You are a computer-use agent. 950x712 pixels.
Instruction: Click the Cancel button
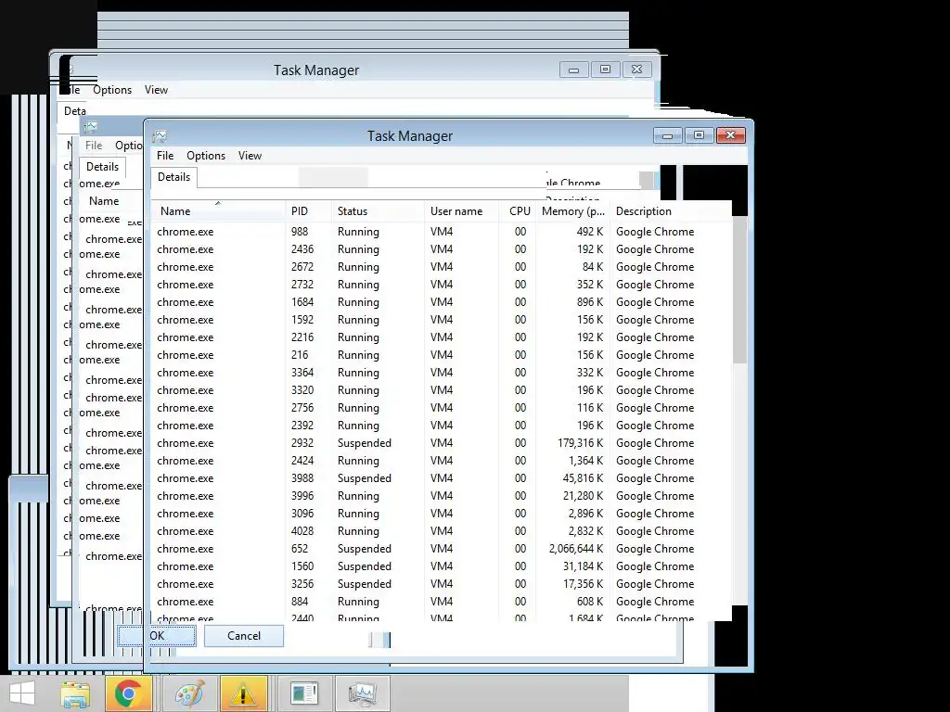tap(244, 636)
